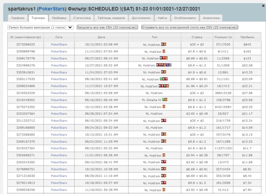Select the Статистика tab
This screenshot has width=266, height=194.
pos(82,18)
